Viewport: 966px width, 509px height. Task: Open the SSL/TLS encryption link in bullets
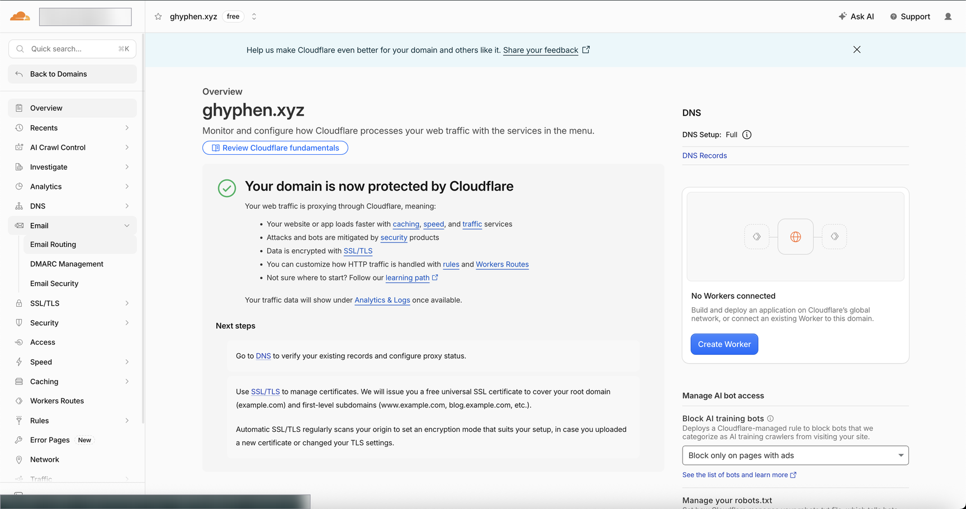358,251
